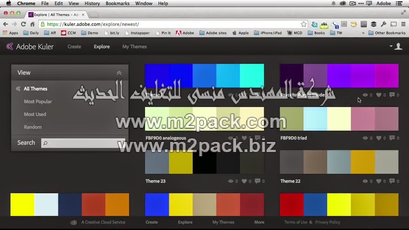
Task: Like Theme 22 with the heart icon
Action: [x=379, y=181]
